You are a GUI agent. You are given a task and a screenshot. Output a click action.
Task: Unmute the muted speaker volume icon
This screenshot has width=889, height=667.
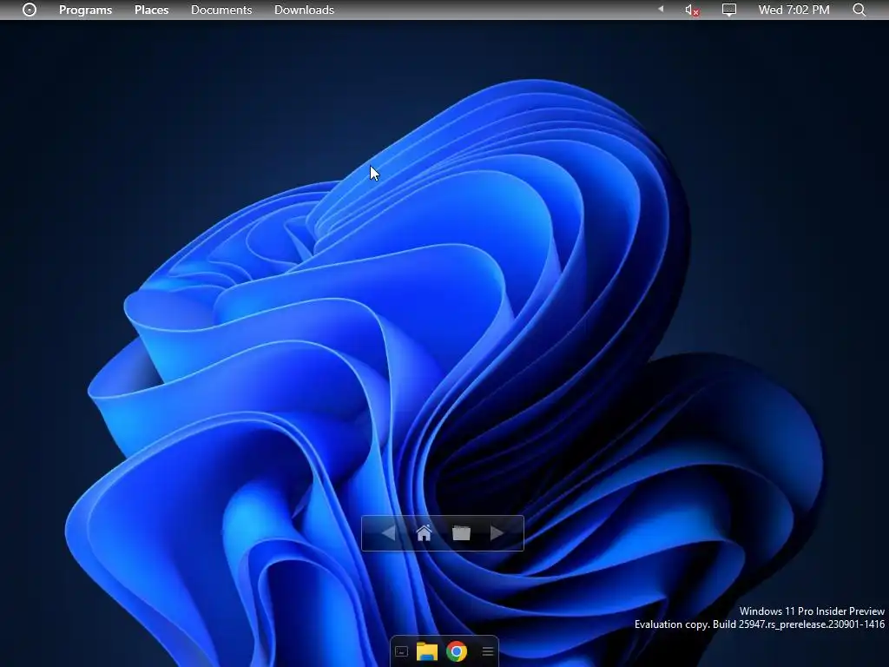tap(692, 10)
